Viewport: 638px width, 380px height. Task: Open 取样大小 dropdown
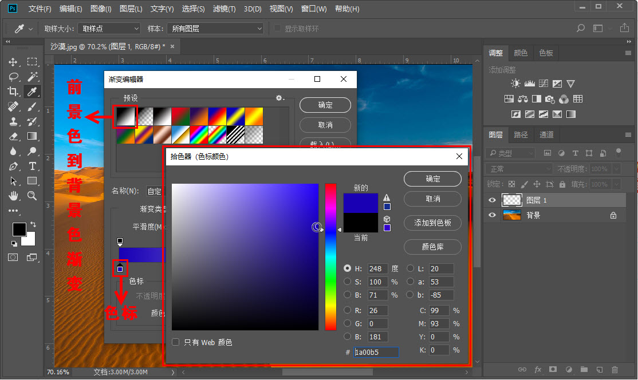[x=109, y=29]
